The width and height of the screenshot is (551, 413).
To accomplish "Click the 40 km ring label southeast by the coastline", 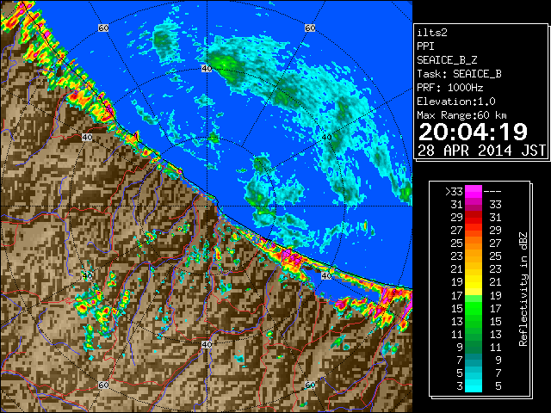I will click(326, 275).
